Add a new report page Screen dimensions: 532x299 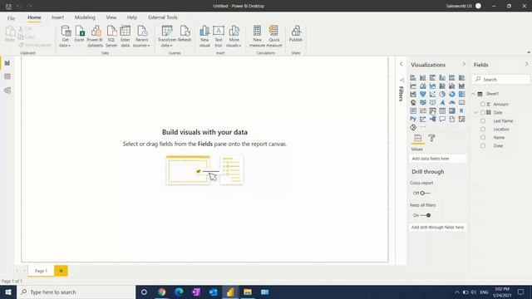[x=61, y=271]
